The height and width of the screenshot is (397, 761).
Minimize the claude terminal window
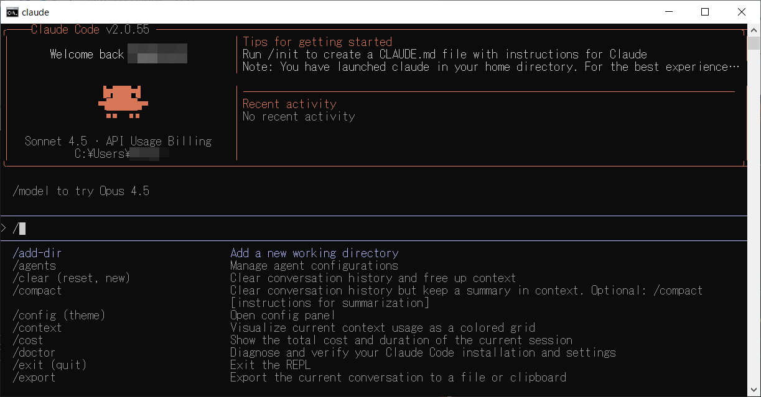point(668,12)
